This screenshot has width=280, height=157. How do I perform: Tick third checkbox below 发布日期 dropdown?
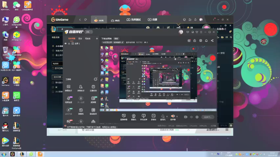pyautogui.click(x=53, y=92)
